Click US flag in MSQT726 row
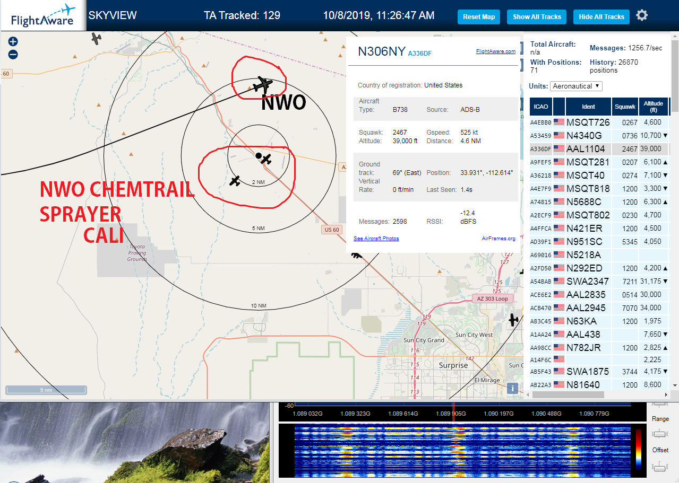The height and width of the screenshot is (483, 679). click(559, 122)
